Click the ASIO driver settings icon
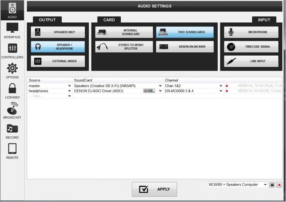Image resolution: width=286 pixels, height=202 pixels. [149, 91]
